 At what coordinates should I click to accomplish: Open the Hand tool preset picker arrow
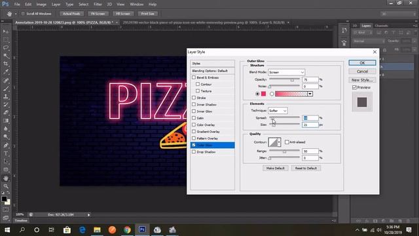[x=16, y=14]
